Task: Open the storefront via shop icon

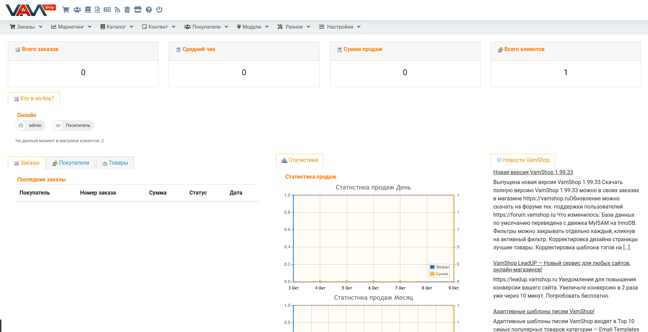Action: click(138, 10)
